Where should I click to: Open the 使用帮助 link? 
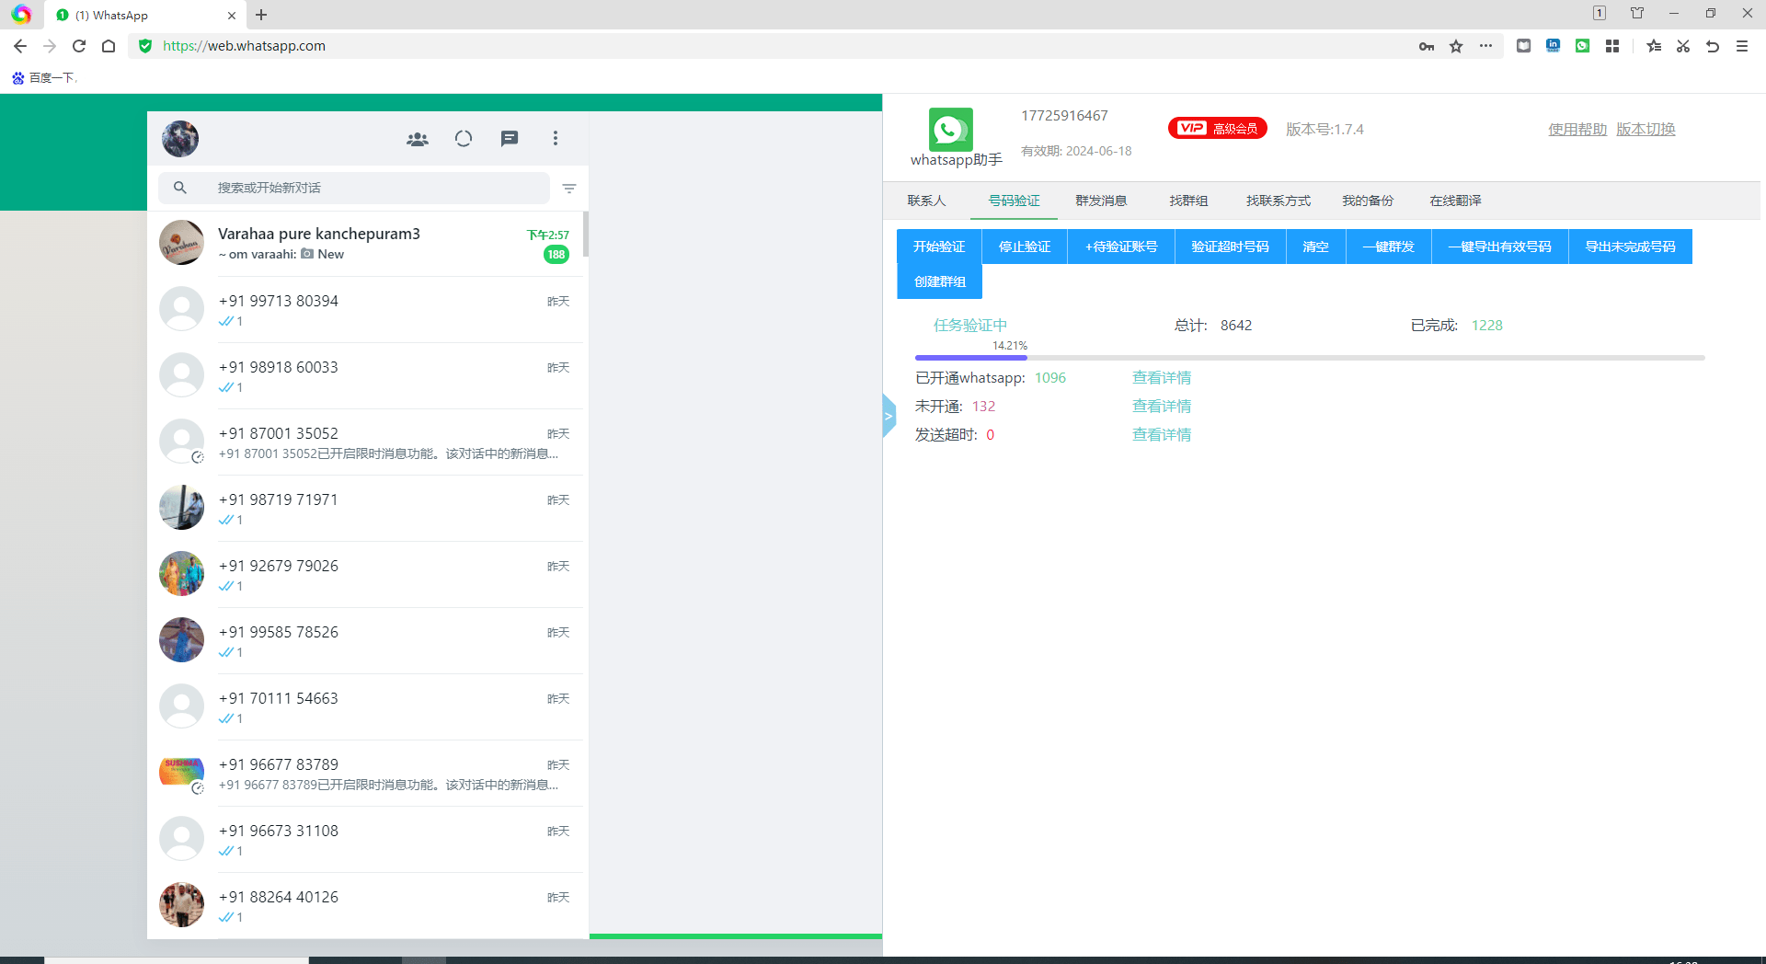[x=1577, y=130]
